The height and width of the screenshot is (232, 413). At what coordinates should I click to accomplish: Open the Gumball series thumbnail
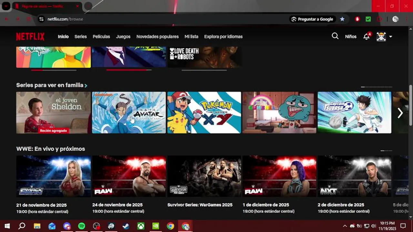(x=279, y=112)
